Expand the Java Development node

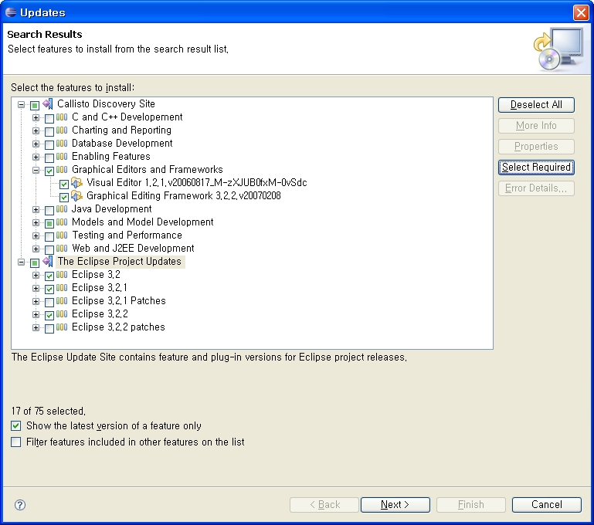point(36,210)
